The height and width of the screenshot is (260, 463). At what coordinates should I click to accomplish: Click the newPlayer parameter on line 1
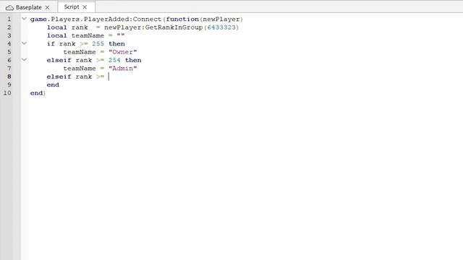[x=221, y=19]
